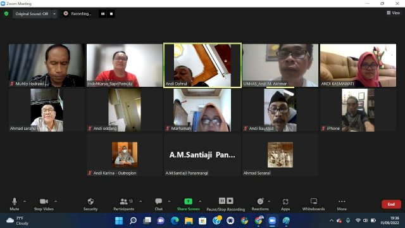Click the green Share Screen button
The height and width of the screenshot is (228, 405).
click(189, 204)
